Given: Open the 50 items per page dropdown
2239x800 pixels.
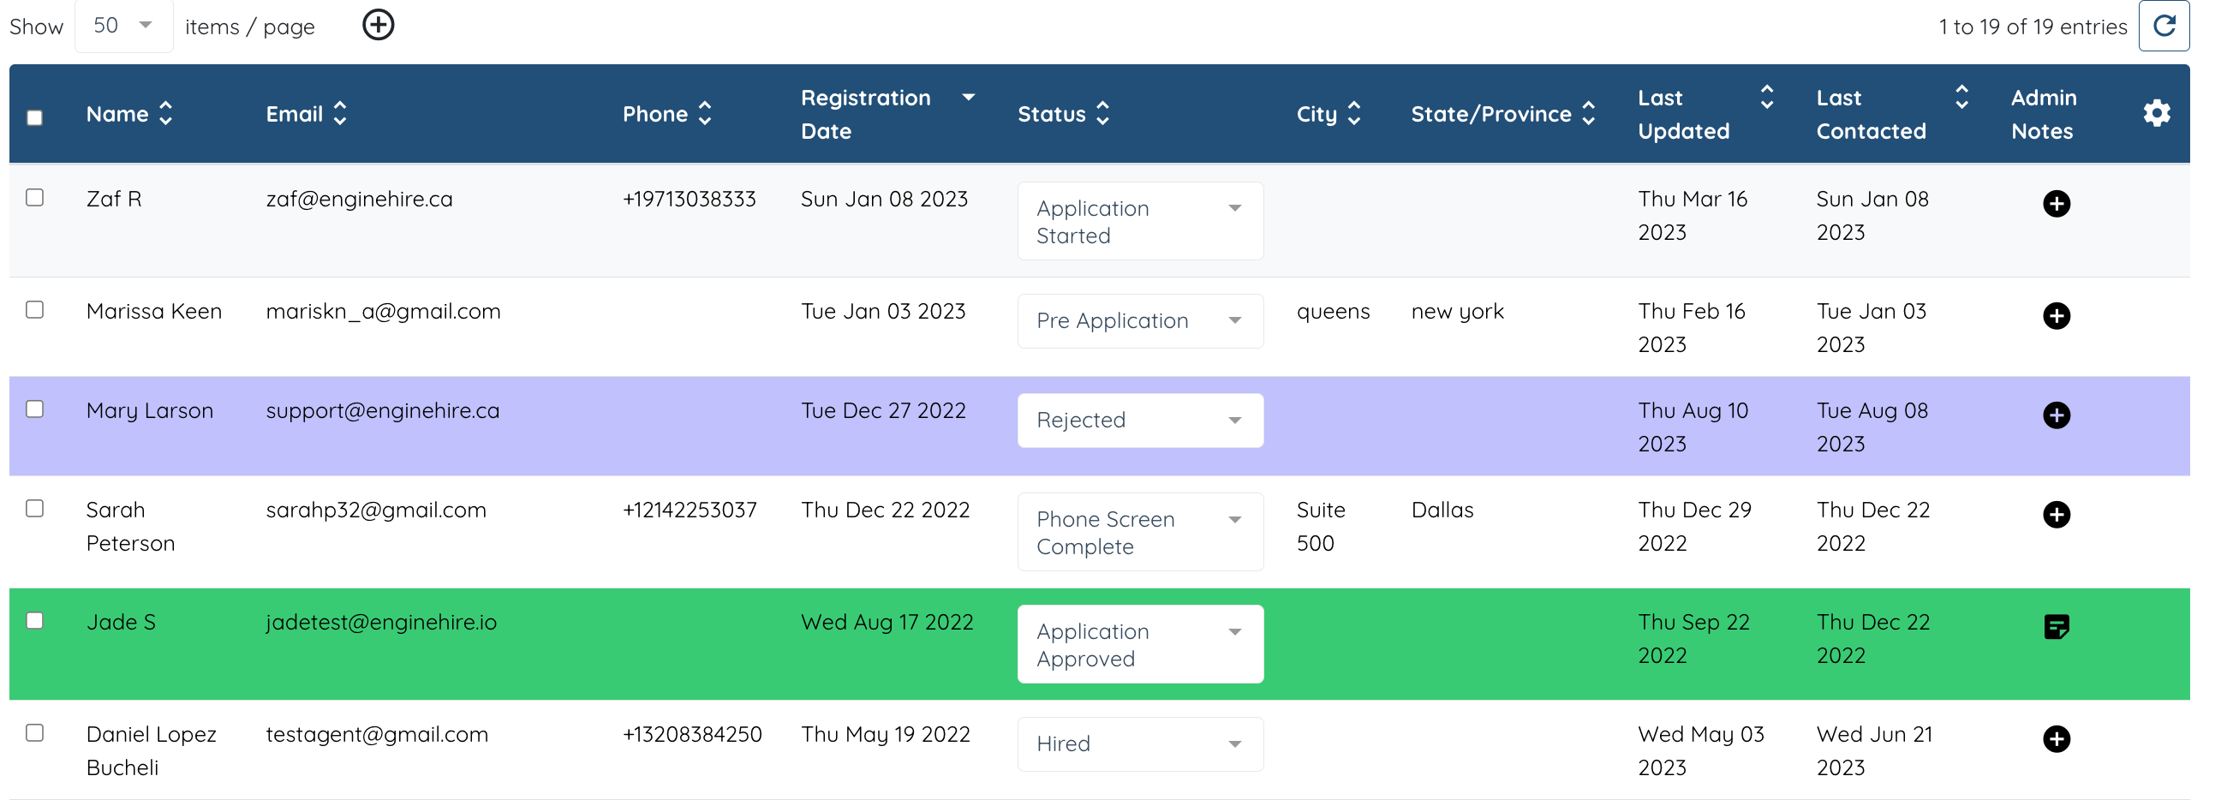Looking at the screenshot, I should point(123,26).
